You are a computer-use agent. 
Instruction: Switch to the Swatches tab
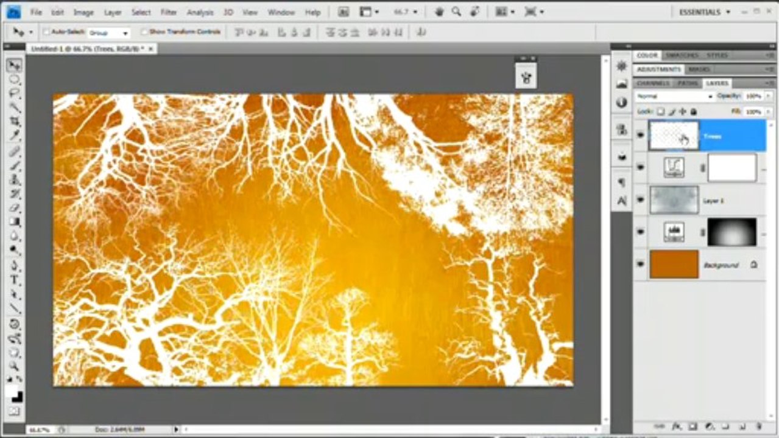(681, 55)
